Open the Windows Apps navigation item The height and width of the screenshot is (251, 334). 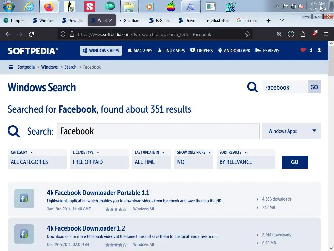click(x=101, y=51)
